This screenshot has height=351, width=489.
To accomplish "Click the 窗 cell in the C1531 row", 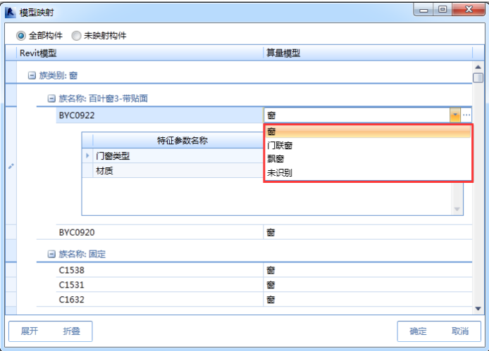I will (x=368, y=285).
